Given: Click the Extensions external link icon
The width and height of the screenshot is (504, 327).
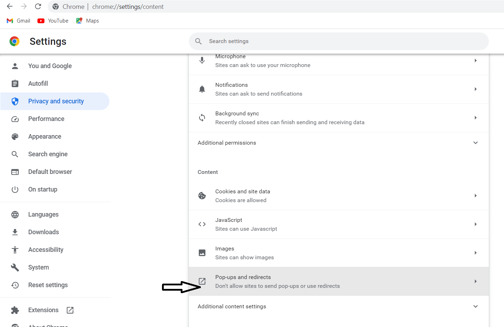Looking at the screenshot, I should (70, 310).
